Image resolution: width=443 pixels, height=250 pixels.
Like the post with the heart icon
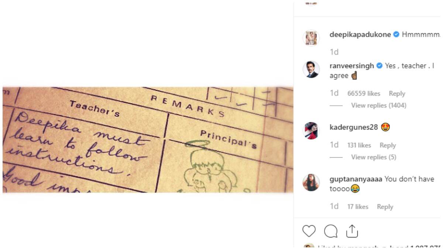point(309,232)
